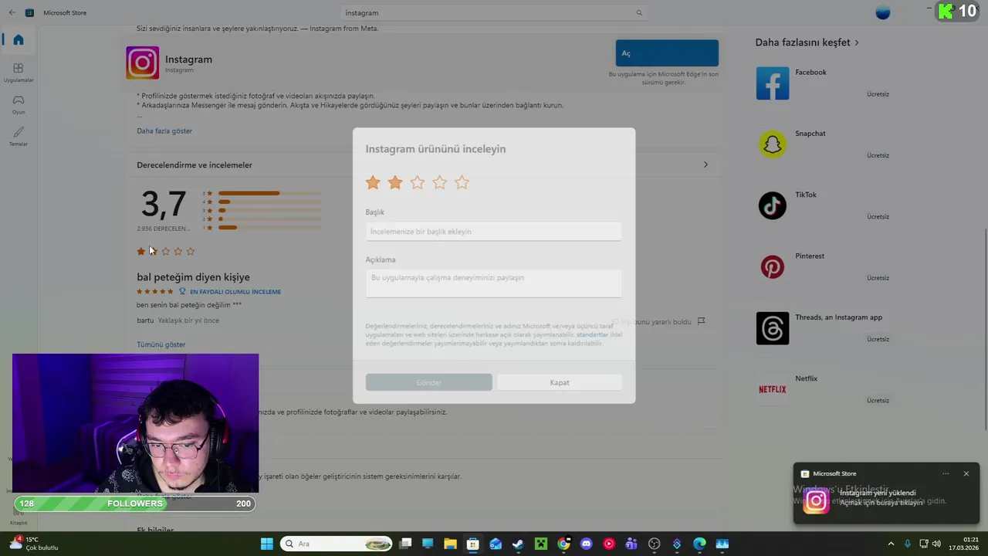988x556 pixels.
Task: Click the Başlık title input field
Action: click(493, 232)
